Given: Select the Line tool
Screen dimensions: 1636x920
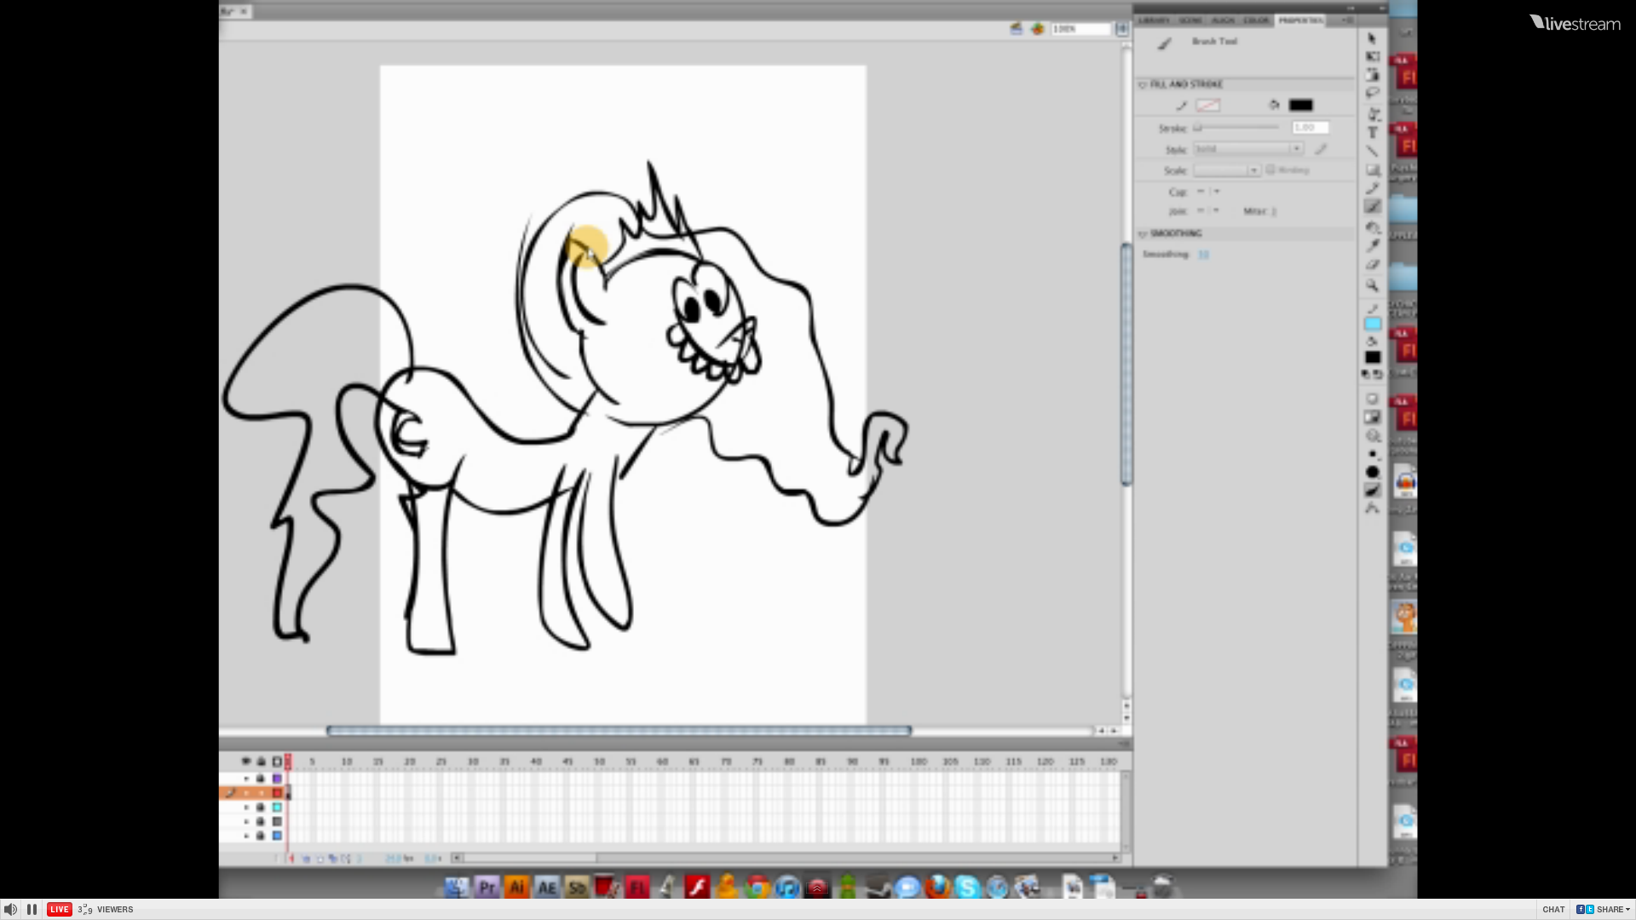Looking at the screenshot, I should point(1372,151).
